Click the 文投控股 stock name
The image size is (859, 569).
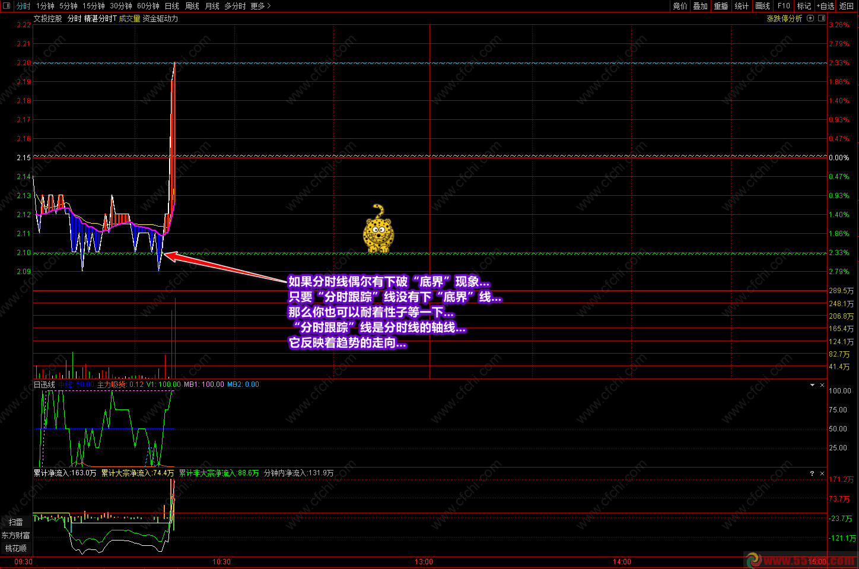click(x=47, y=18)
